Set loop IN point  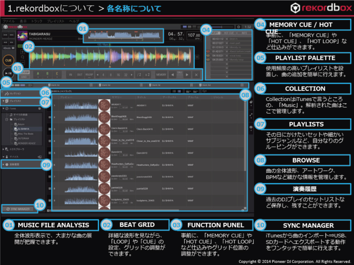pyautogui.click(x=71, y=74)
